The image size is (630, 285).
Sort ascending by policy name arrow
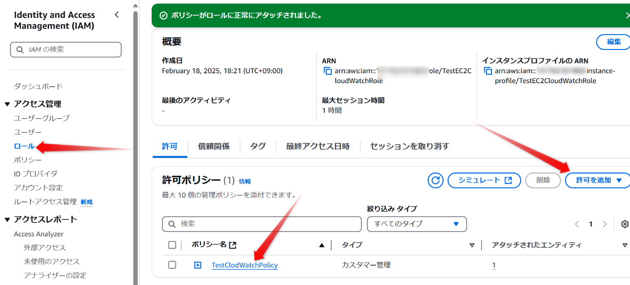pos(322,245)
